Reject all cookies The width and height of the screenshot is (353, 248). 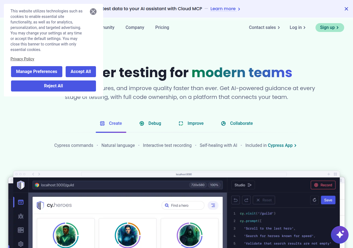coord(54,86)
